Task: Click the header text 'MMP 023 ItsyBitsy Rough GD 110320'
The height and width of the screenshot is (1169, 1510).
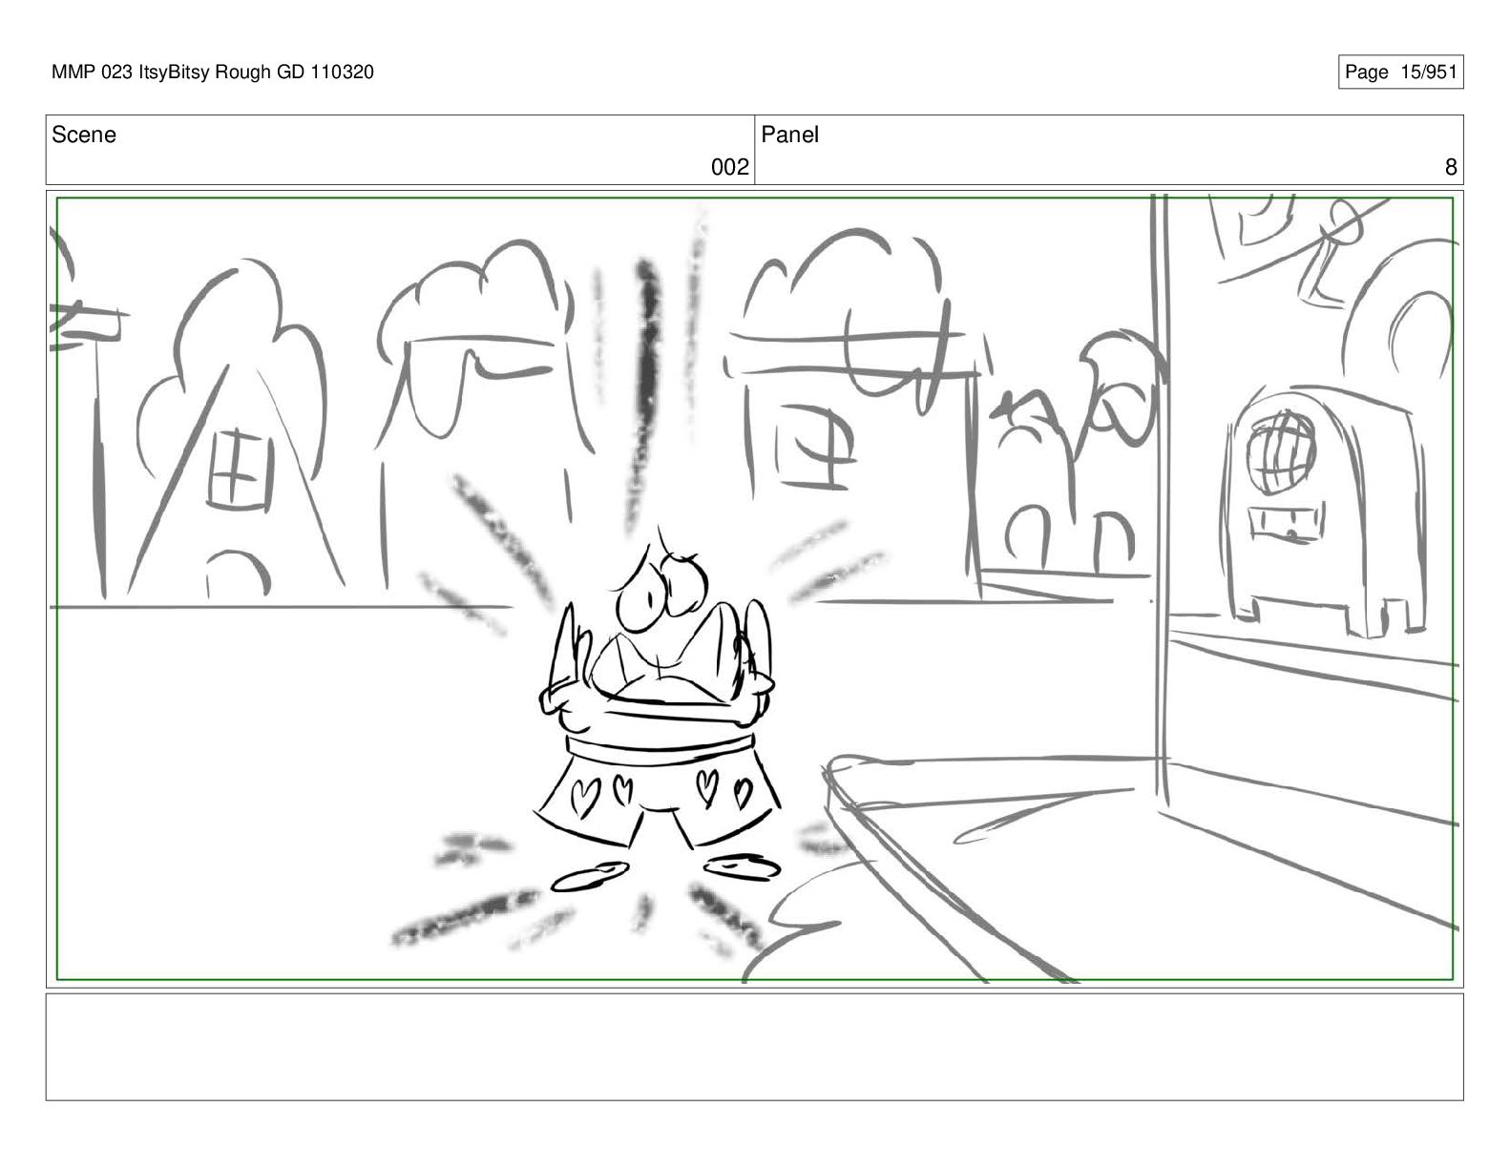Action: tap(212, 72)
